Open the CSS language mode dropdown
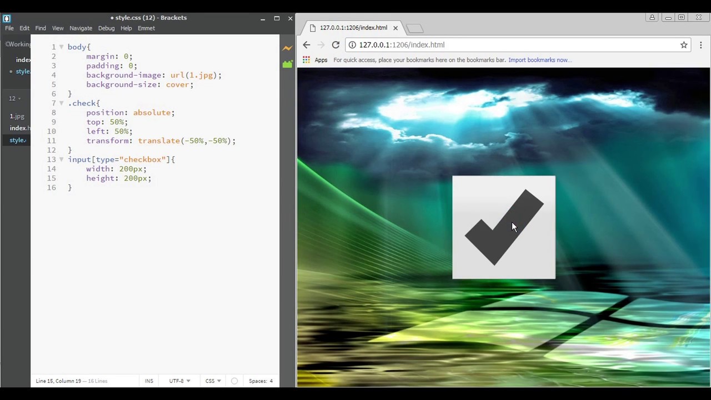Viewport: 711px width, 400px height. [x=213, y=381]
